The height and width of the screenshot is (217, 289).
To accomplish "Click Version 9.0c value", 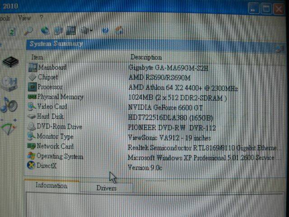I will [145, 168].
